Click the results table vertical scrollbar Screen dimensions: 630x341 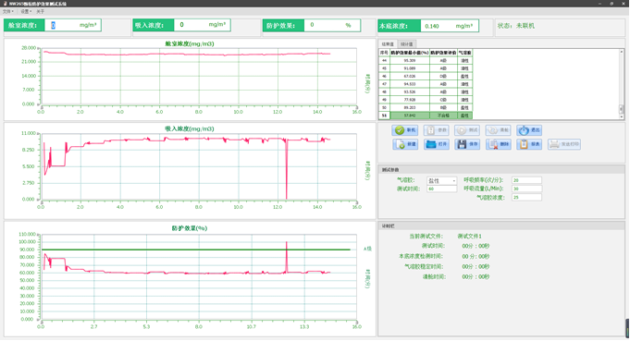[x=621, y=84]
